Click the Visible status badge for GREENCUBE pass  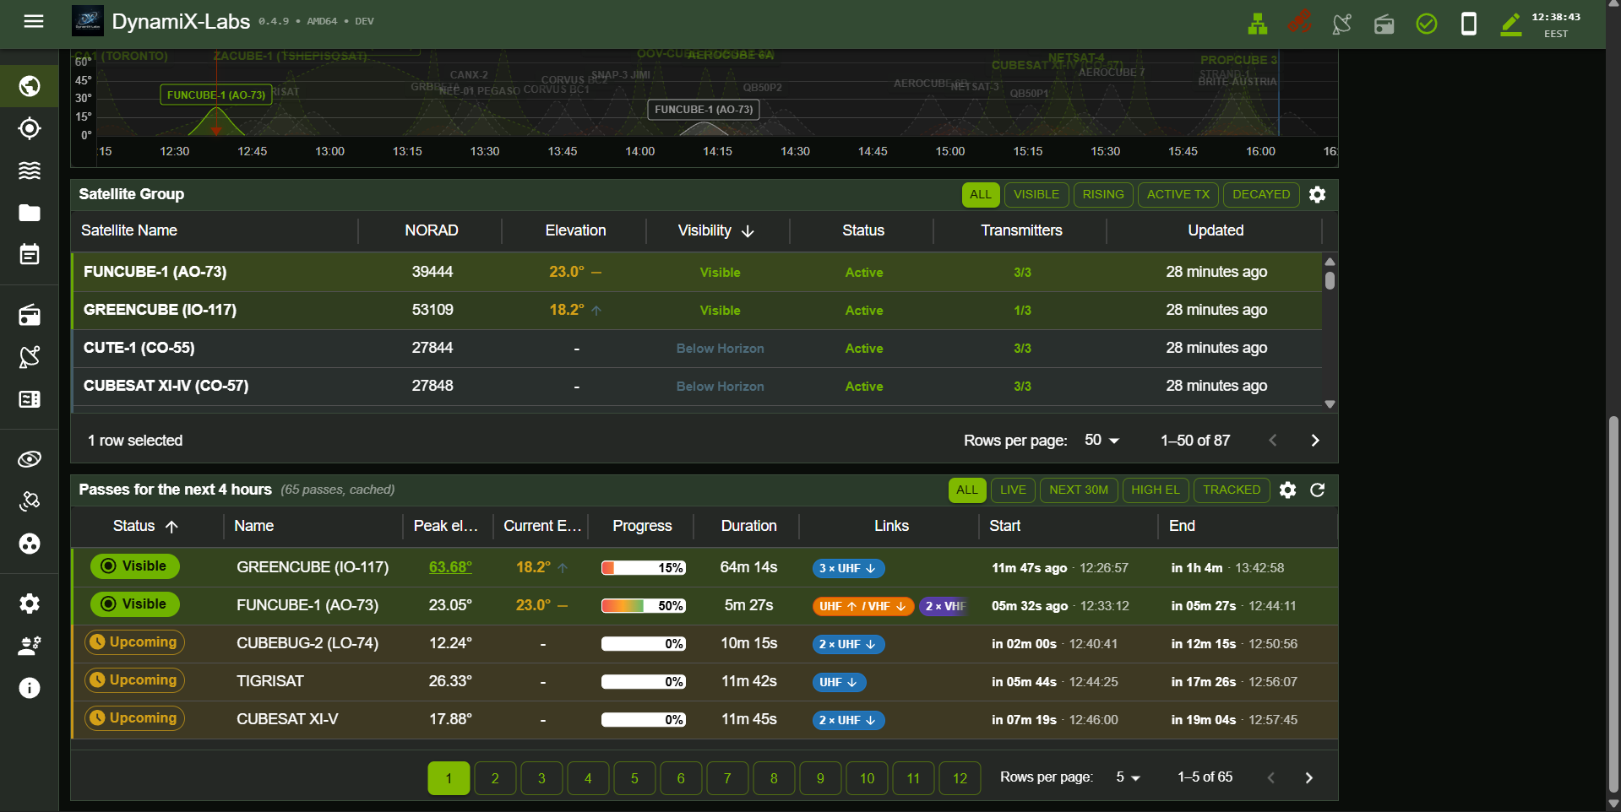(x=135, y=566)
